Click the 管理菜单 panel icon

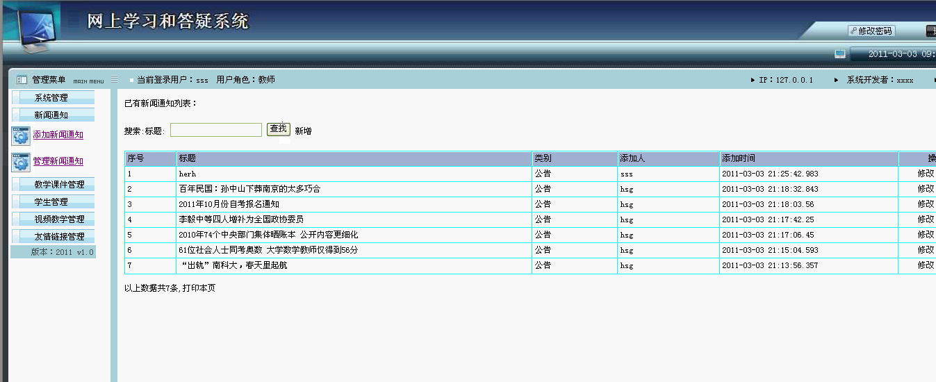pos(22,80)
